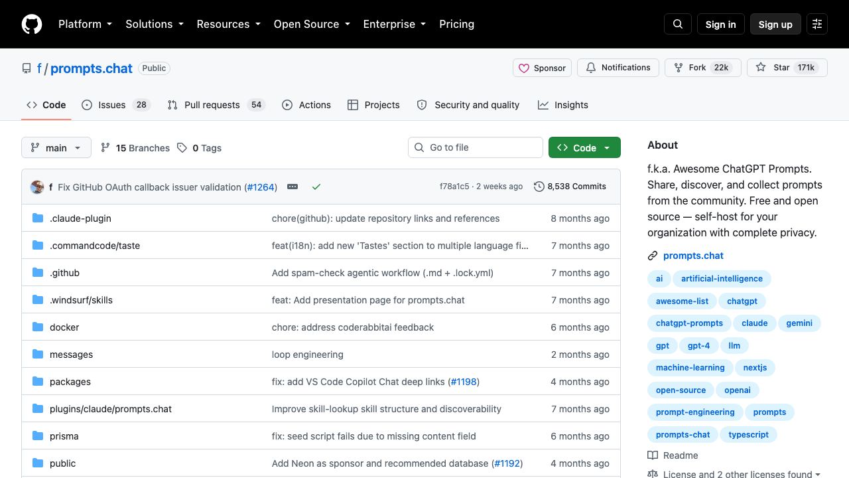The height and width of the screenshot is (478, 849).
Task: View all 8,538 Commits
Action: click(x=570, y=187)
